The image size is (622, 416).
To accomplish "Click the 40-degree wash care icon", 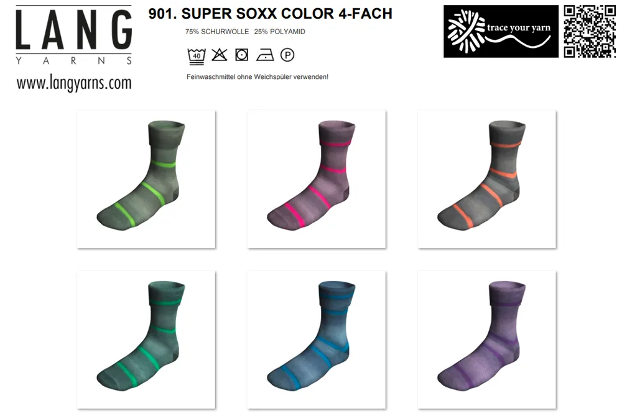I will pos(197,55).
